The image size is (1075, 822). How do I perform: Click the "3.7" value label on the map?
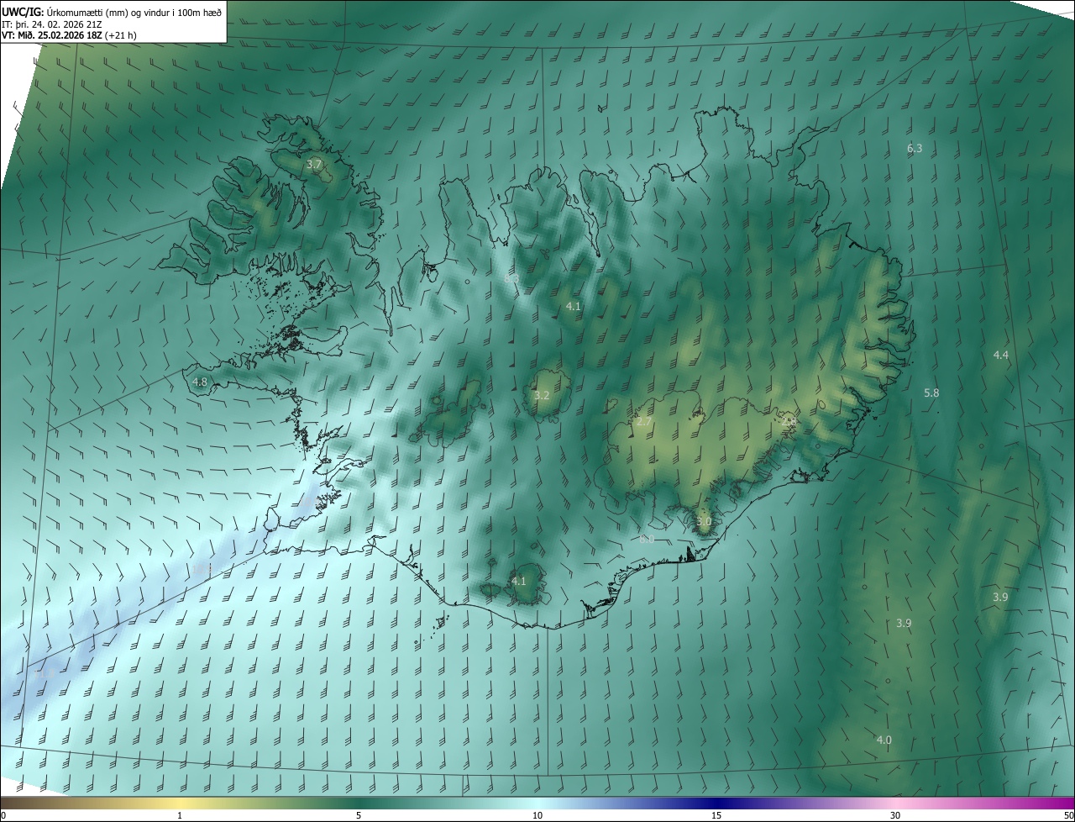[x=314, y=165]
